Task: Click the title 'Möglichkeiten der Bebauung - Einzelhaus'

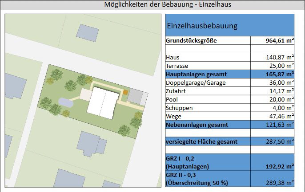Action: (168, 4)
